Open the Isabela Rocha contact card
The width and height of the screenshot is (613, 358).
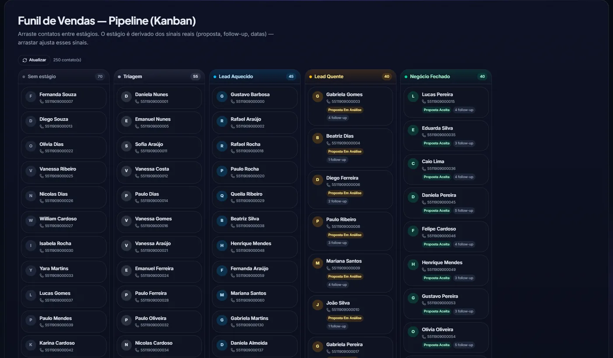click(x=64, y=247)
